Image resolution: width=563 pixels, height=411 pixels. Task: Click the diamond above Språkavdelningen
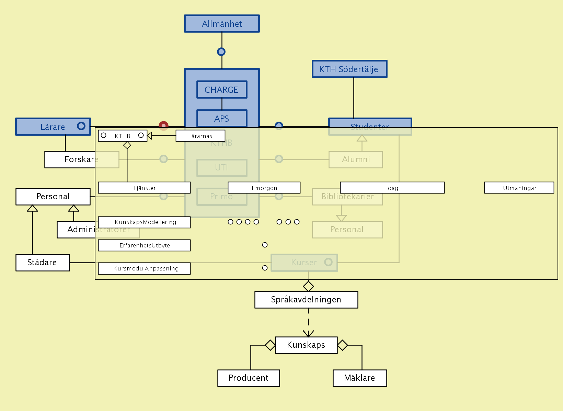tap(308, 286)
